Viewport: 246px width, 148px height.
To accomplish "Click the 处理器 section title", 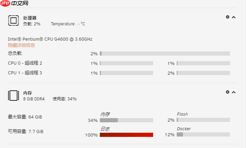I will [30, 18].
